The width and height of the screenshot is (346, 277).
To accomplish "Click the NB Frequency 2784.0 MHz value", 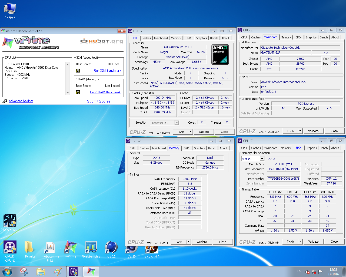I will [x=210, y=168].
